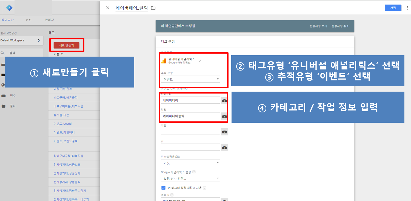The height and width of the screenshot is (201, 411).
Task: Open the 이벤트_UserId tag
Action: tap(62, 124)
